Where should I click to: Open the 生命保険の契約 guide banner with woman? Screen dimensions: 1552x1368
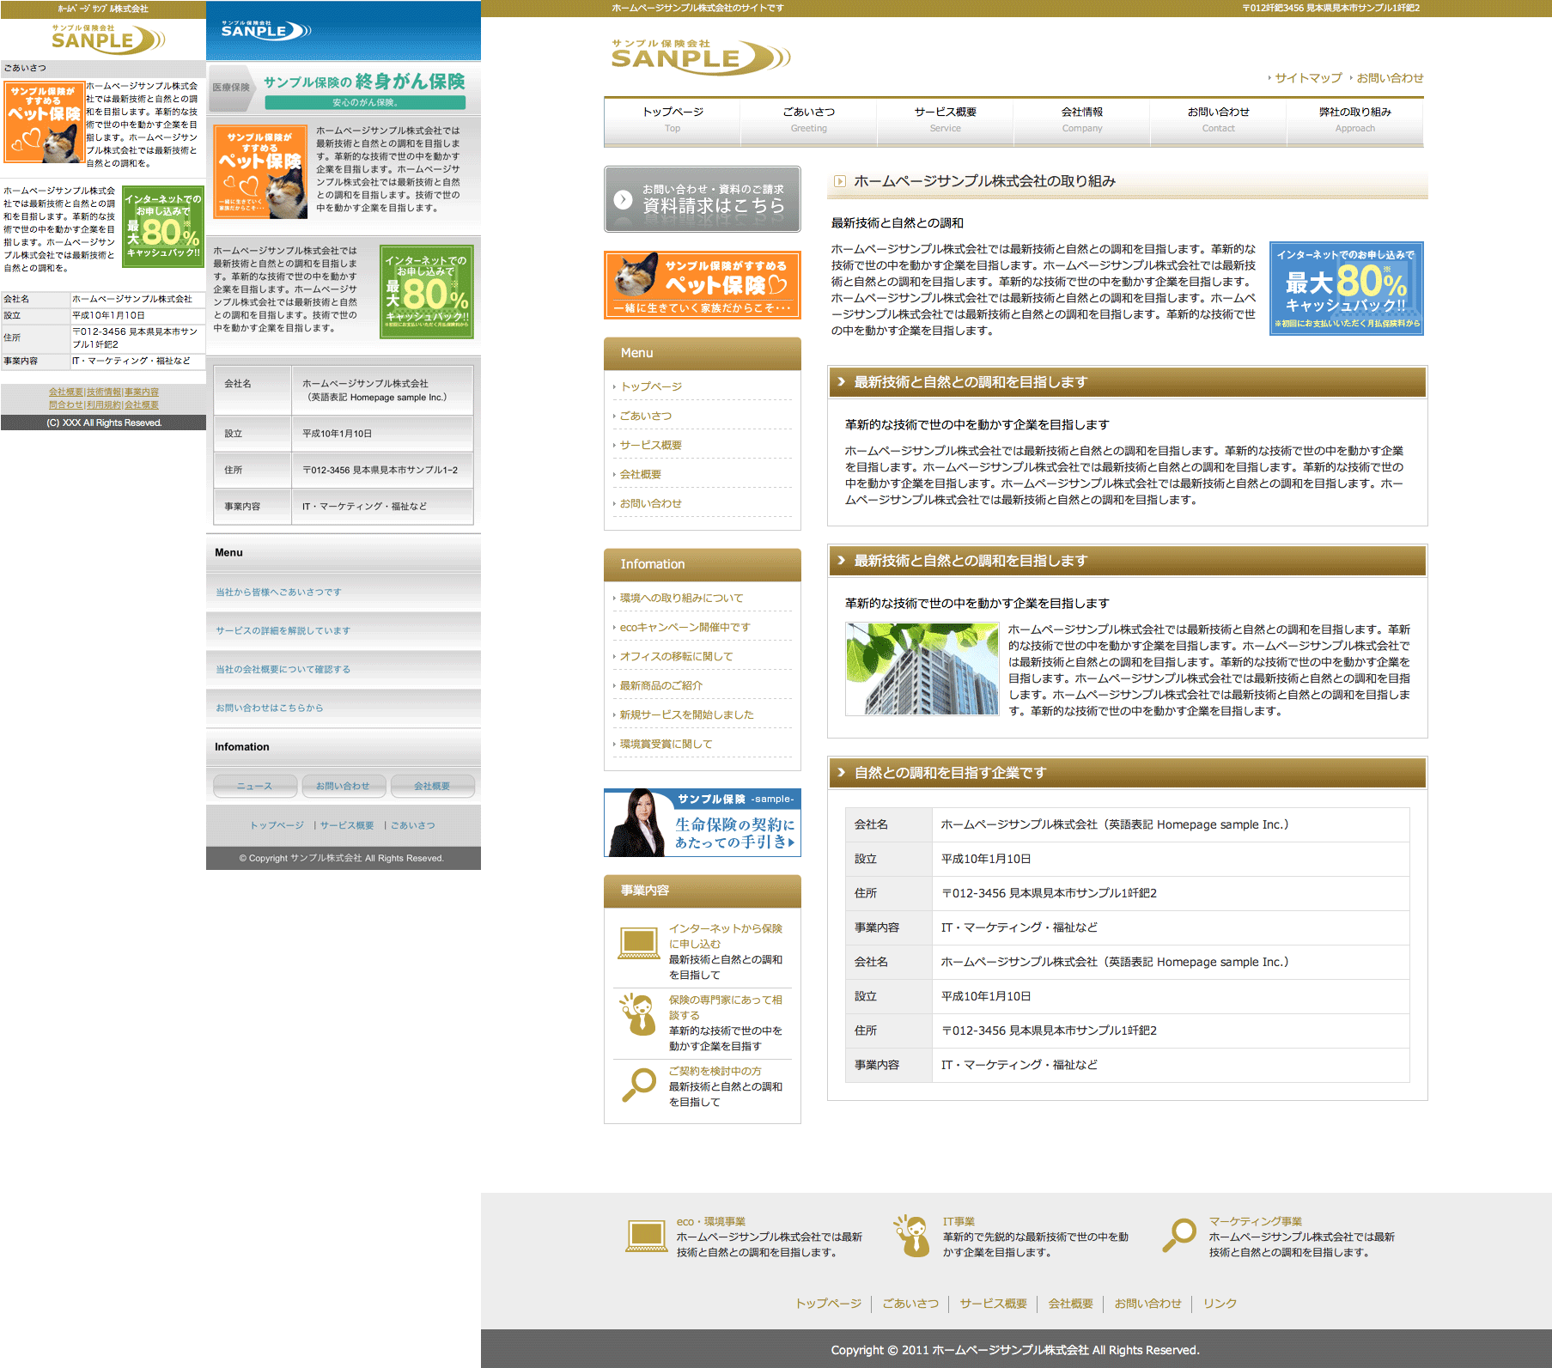coord(703,823)
